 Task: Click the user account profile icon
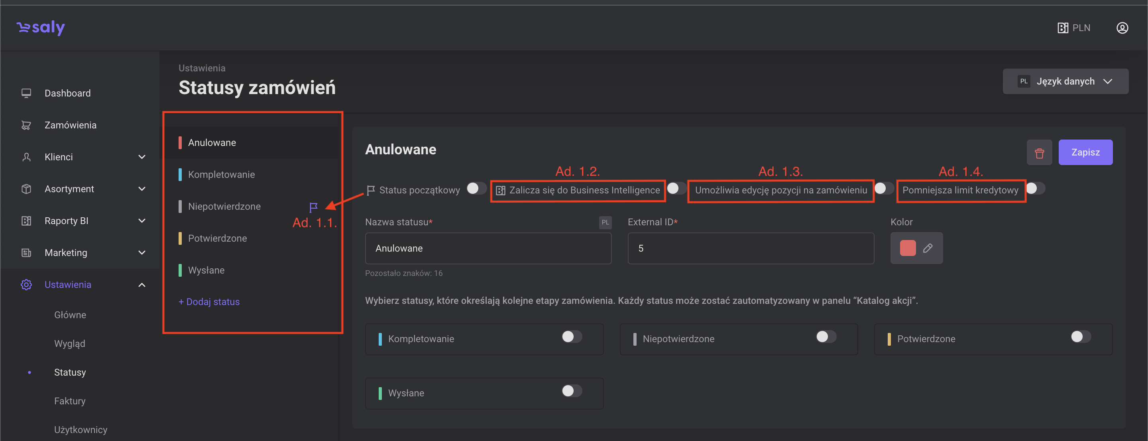click(x=1122, y=28)
